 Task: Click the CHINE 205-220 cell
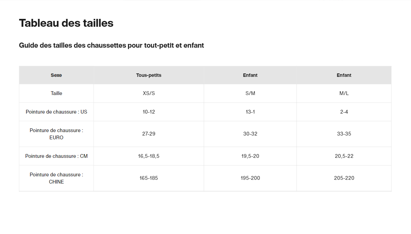coord(344,178)
